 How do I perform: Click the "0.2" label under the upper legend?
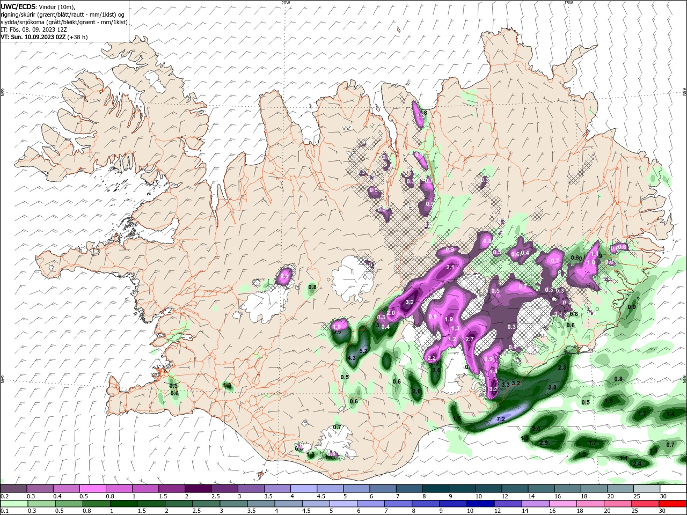[5, 496]
